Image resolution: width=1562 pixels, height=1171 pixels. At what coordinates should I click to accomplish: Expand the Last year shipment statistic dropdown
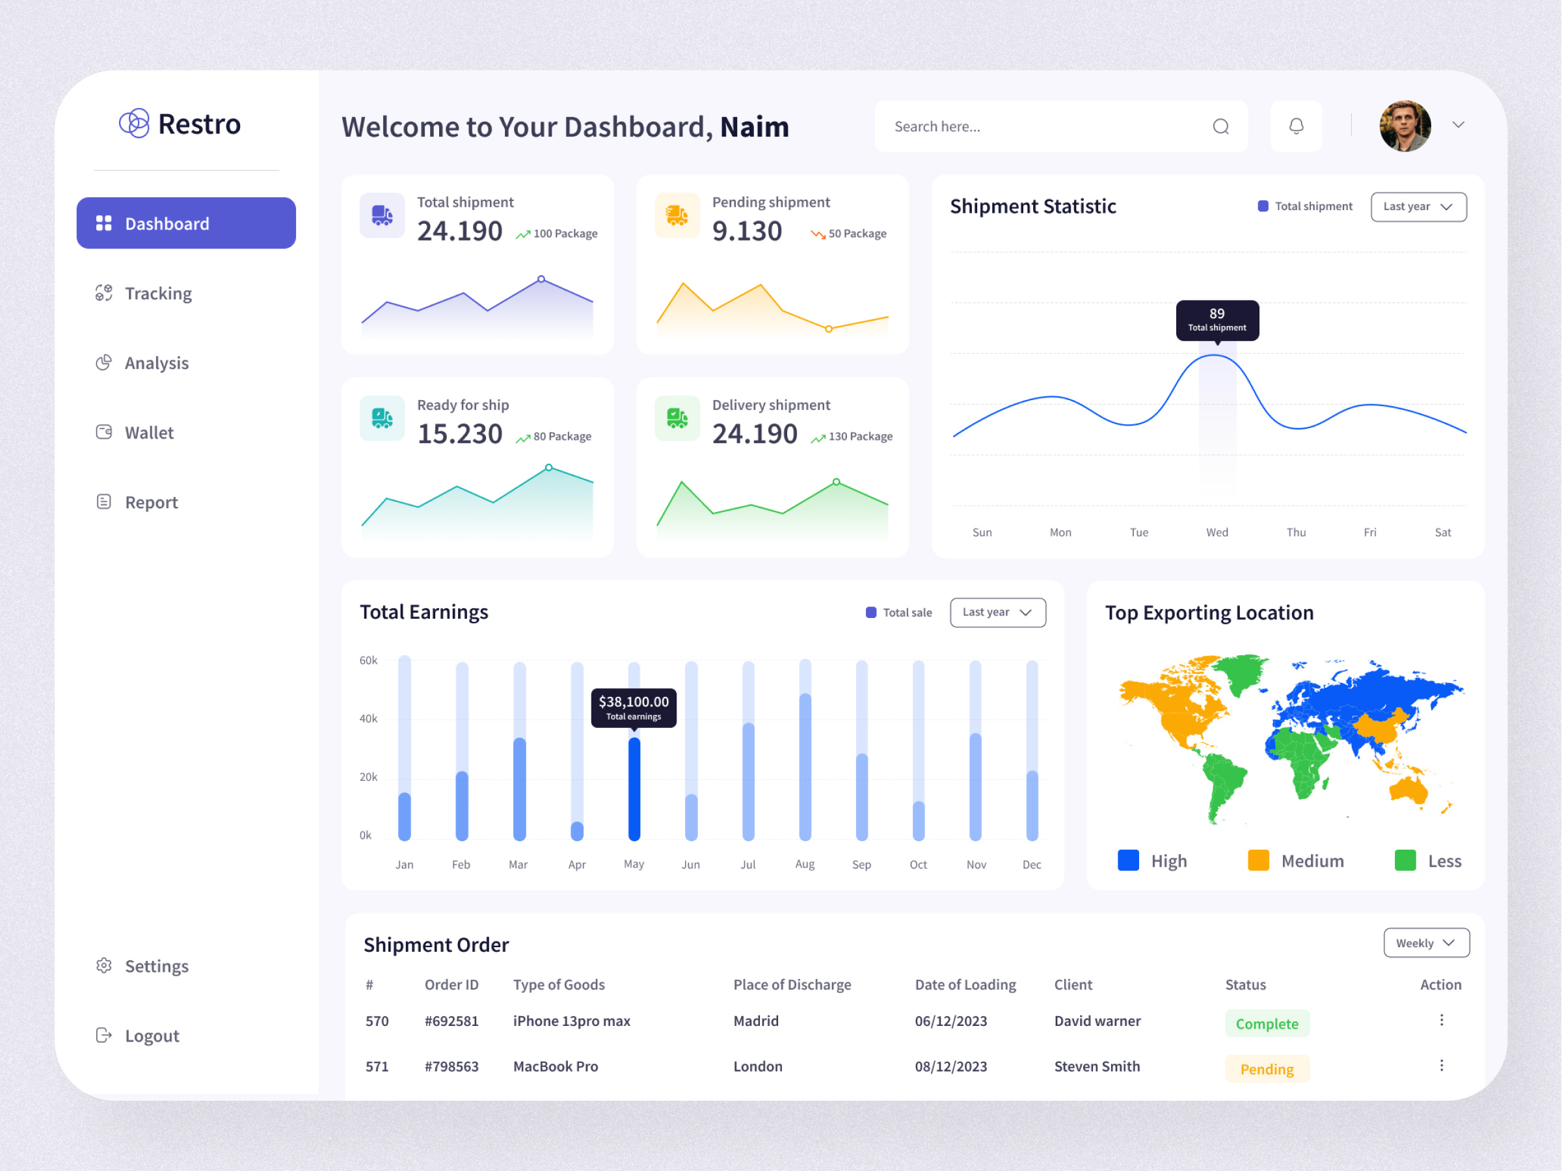pos(1418,206)
